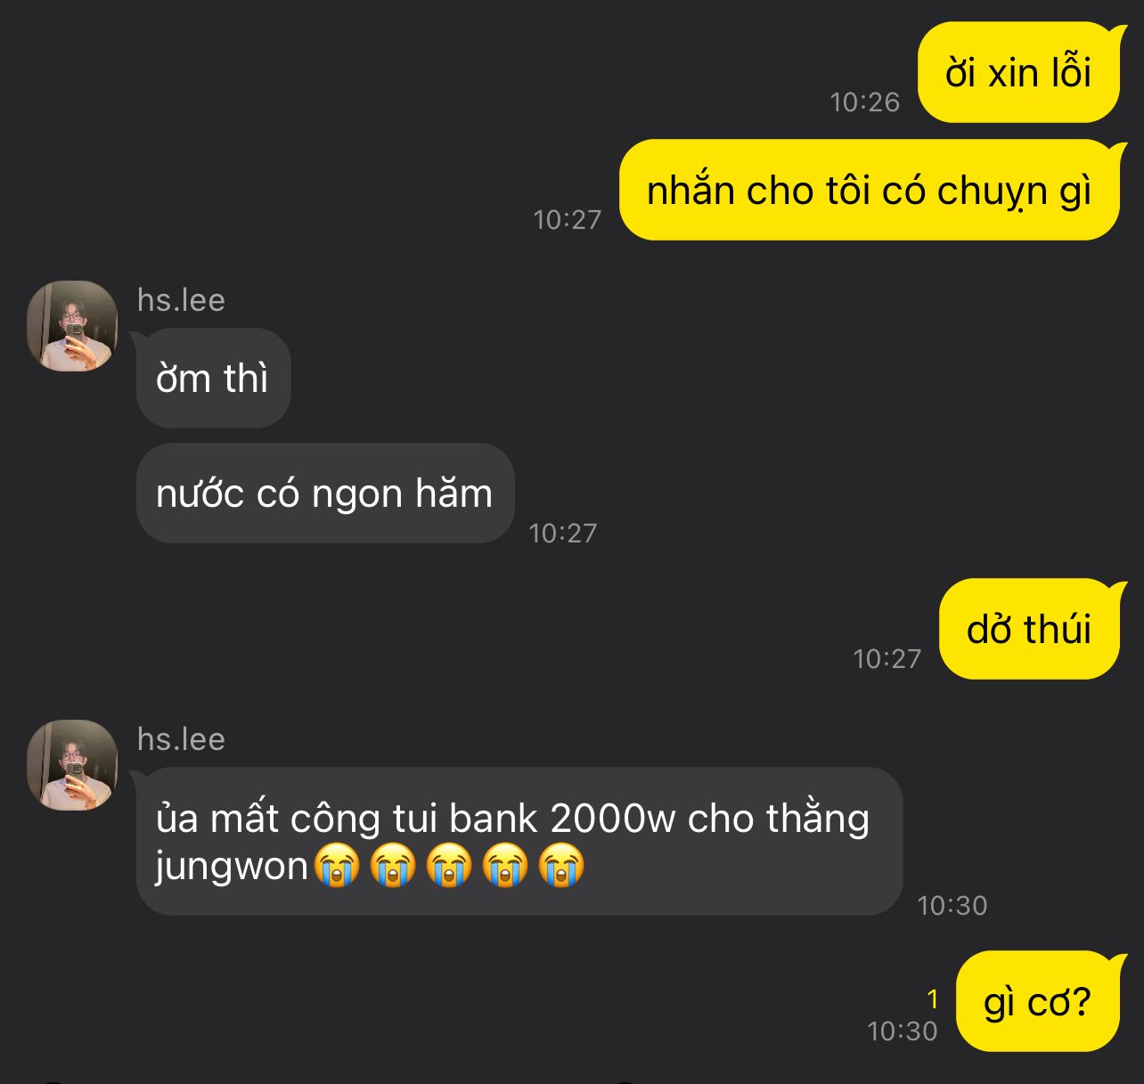Tap the 10:30 timestamp beside "gì cơ?"
1144x1084 pixels.
click(903, 1031)
